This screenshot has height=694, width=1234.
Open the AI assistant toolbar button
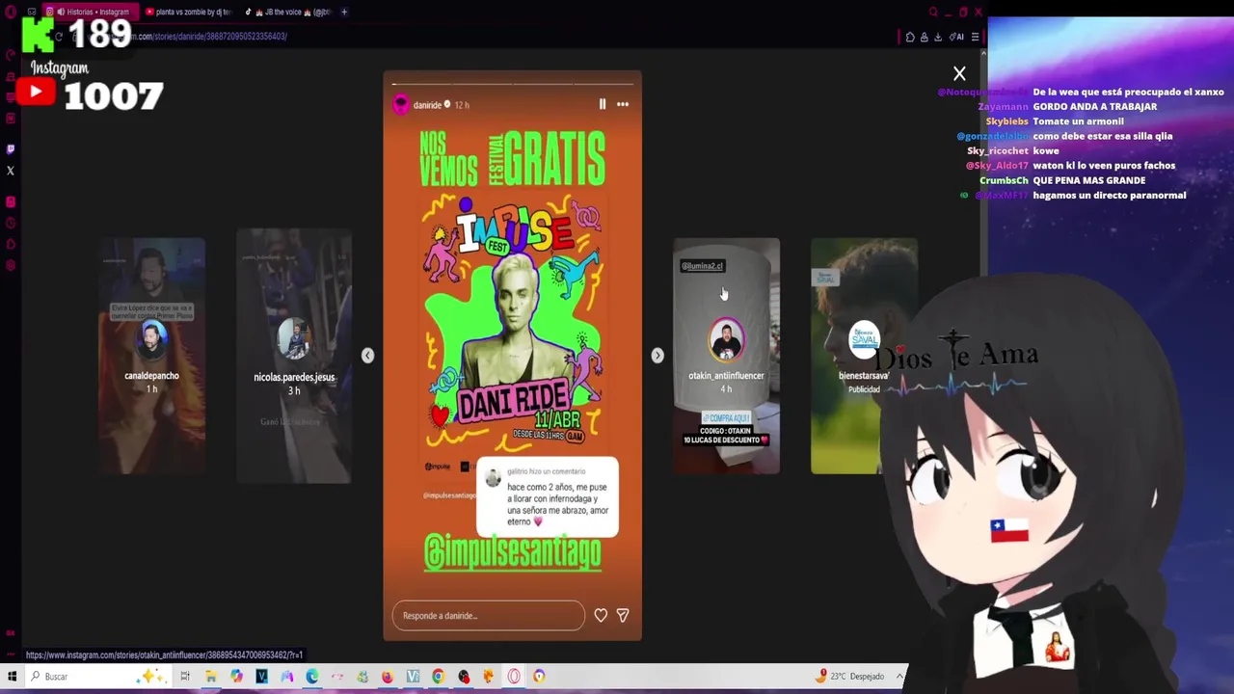tap(956, 37)
